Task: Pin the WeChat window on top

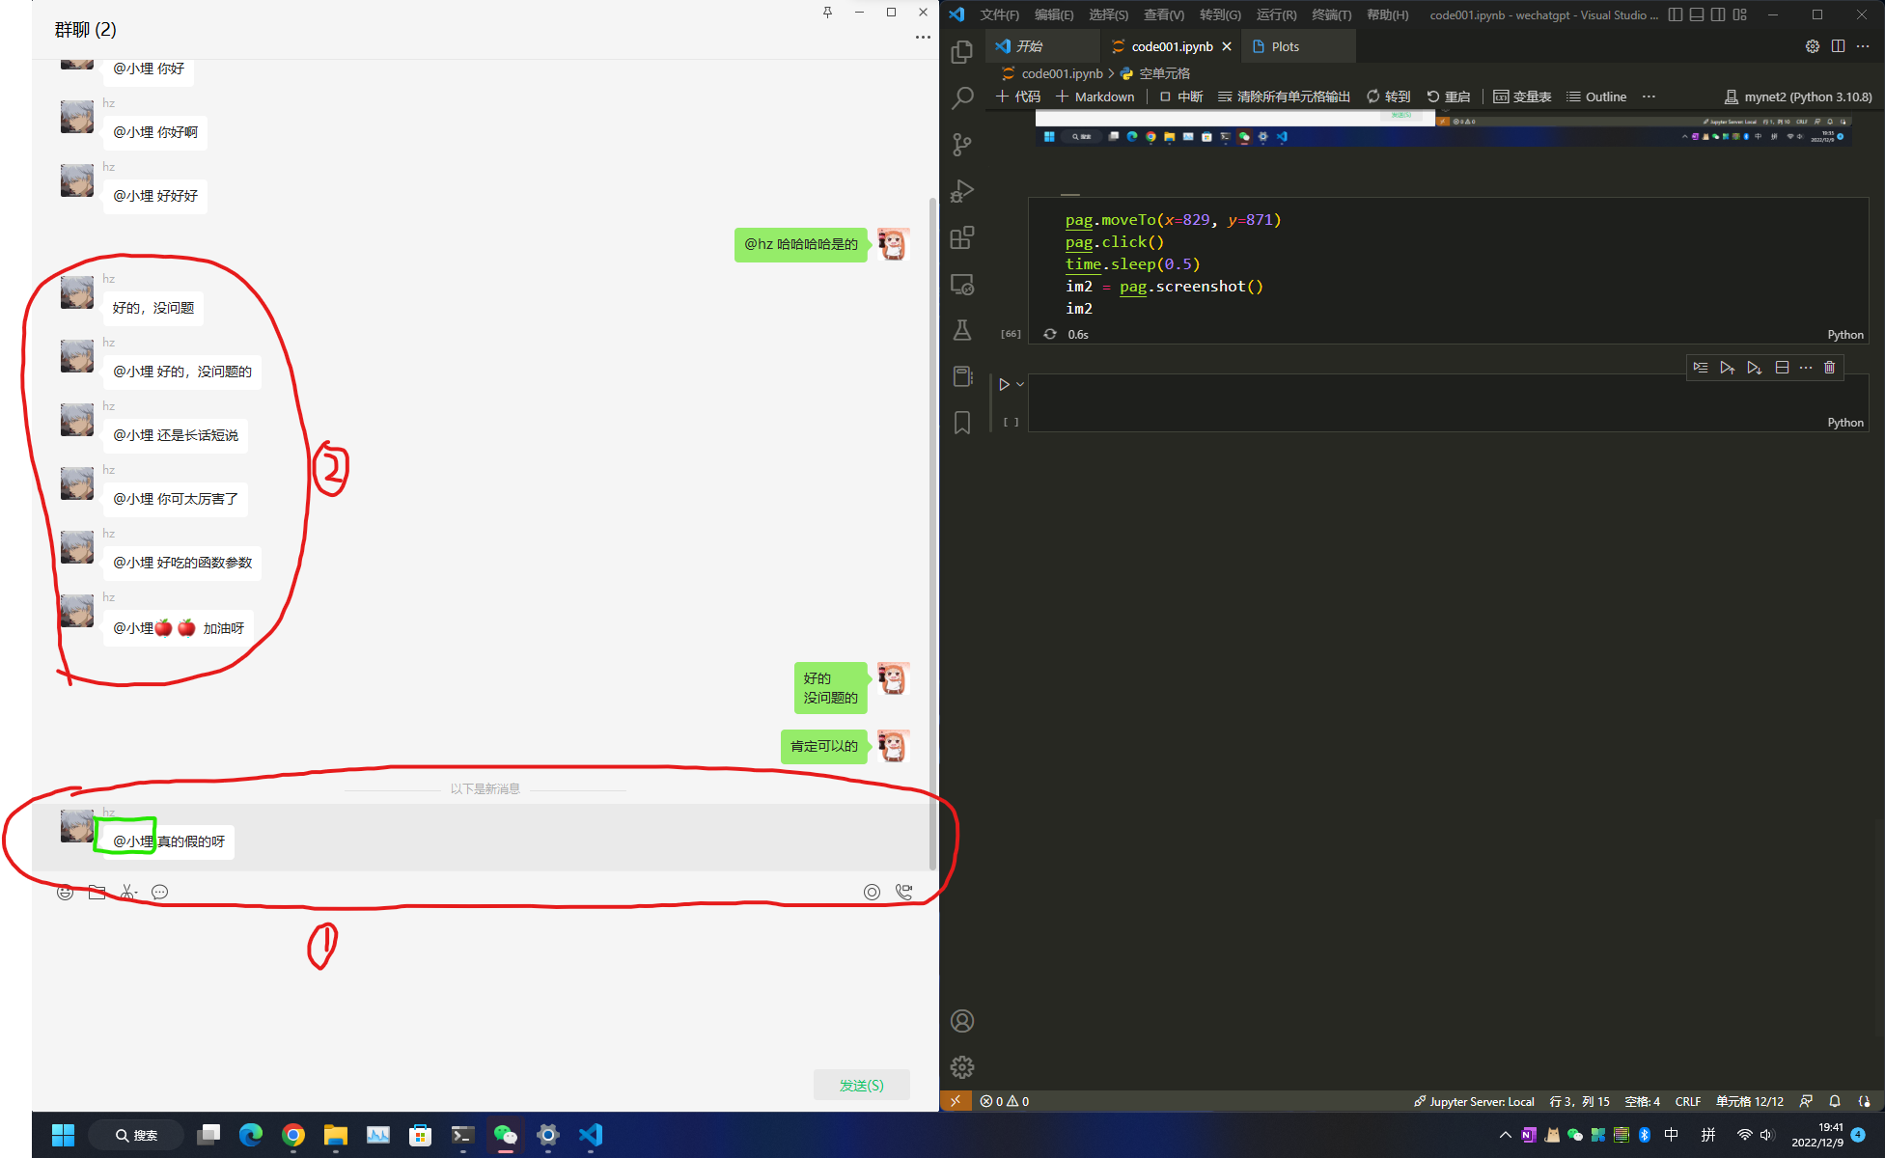Action: point(827,13)
